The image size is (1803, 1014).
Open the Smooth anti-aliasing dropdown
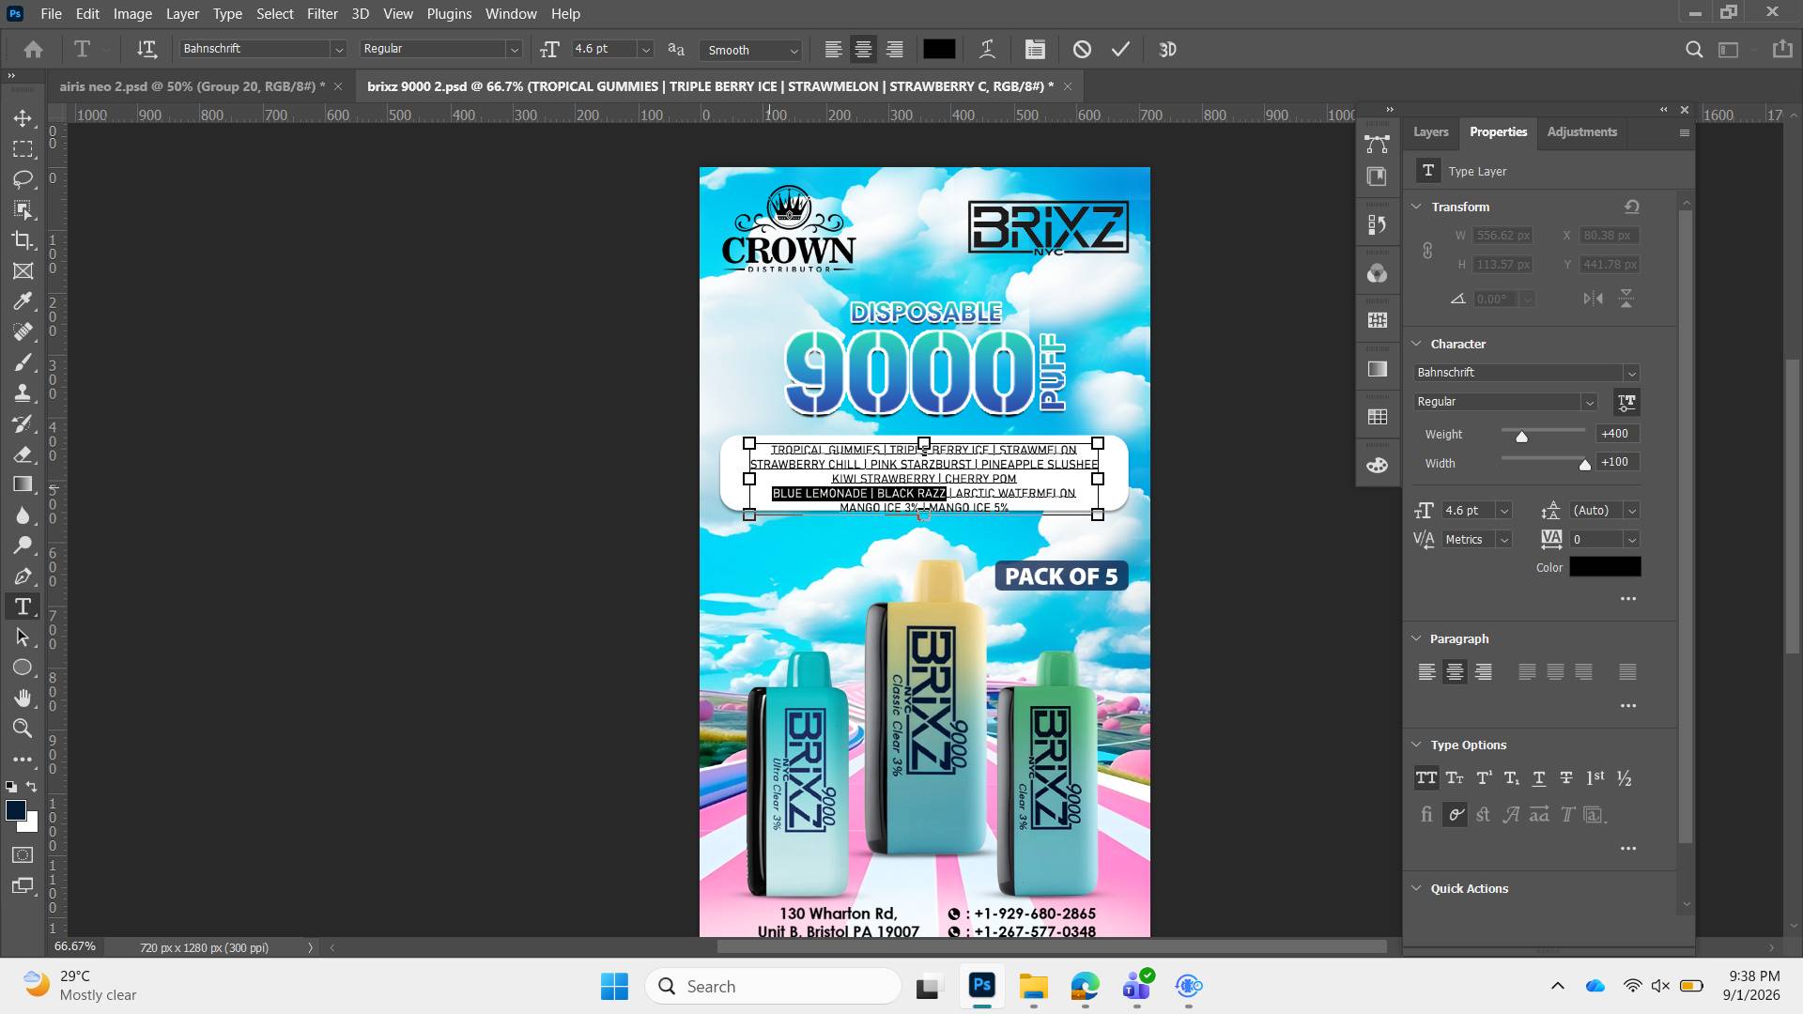(753, 50)
